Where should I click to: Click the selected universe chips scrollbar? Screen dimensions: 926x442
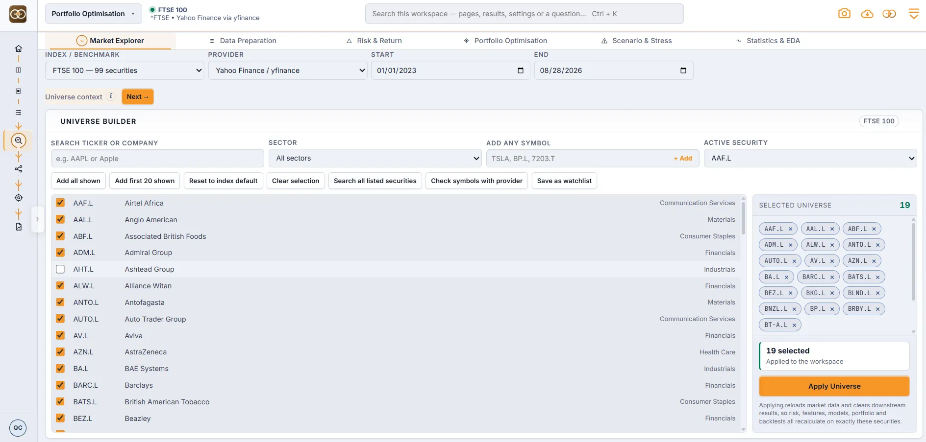[913, 262]
